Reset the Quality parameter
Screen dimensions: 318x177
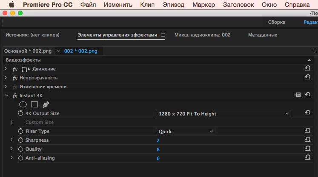[308, 148]
